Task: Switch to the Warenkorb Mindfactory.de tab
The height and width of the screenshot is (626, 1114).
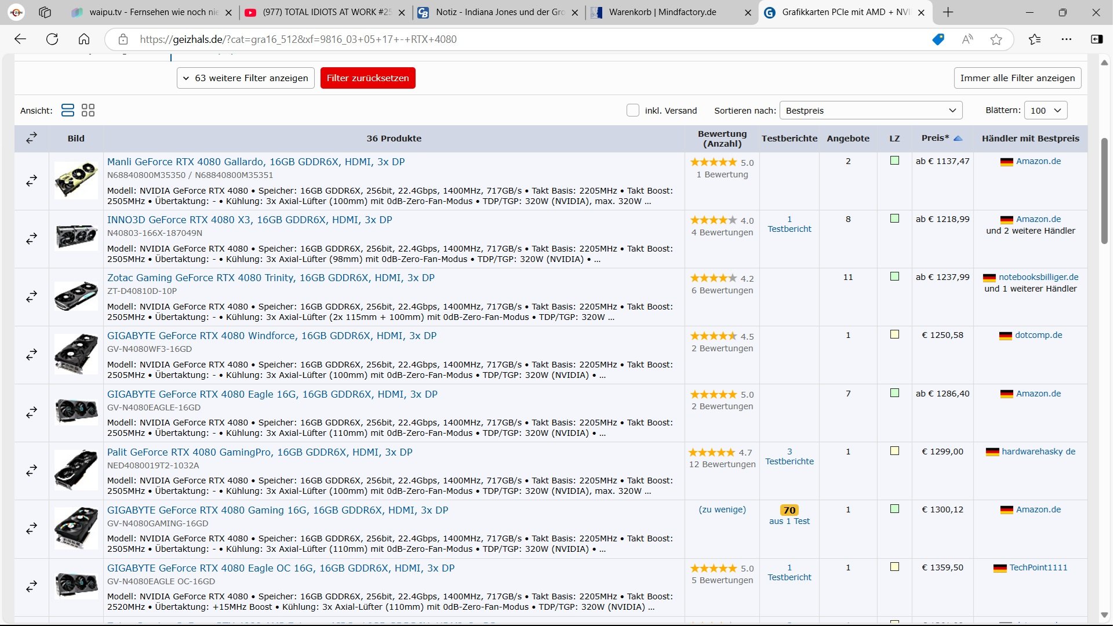Action: click(662, 12)
